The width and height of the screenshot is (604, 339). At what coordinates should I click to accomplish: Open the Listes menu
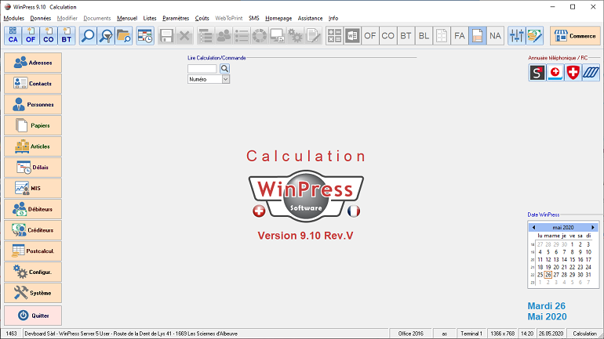pos(150,18)
